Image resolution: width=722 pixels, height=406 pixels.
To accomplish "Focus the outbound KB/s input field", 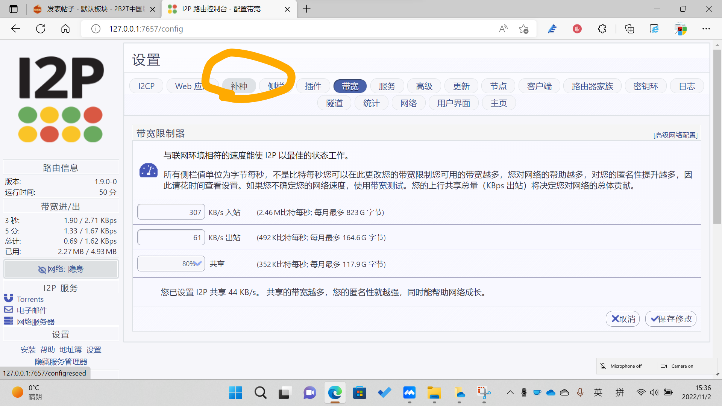I will [x=171, y=238].
